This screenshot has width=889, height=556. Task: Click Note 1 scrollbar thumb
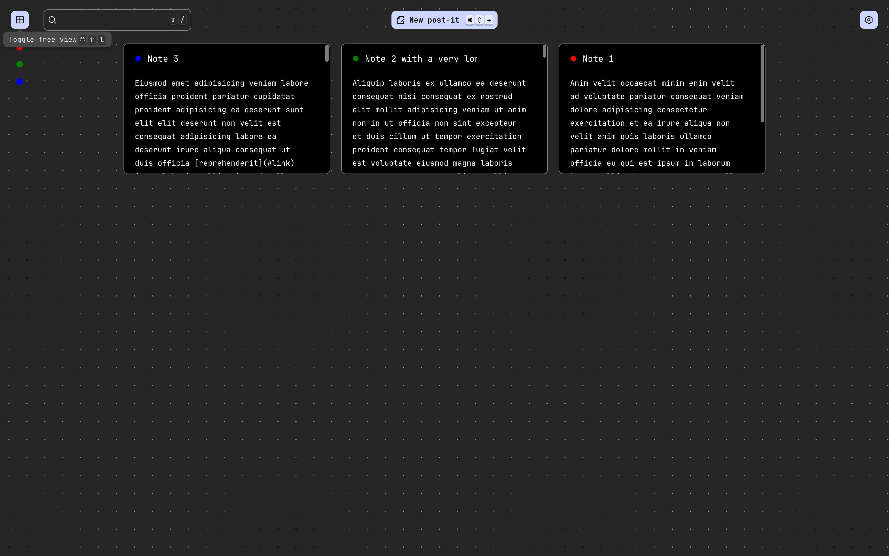point(762,84)
